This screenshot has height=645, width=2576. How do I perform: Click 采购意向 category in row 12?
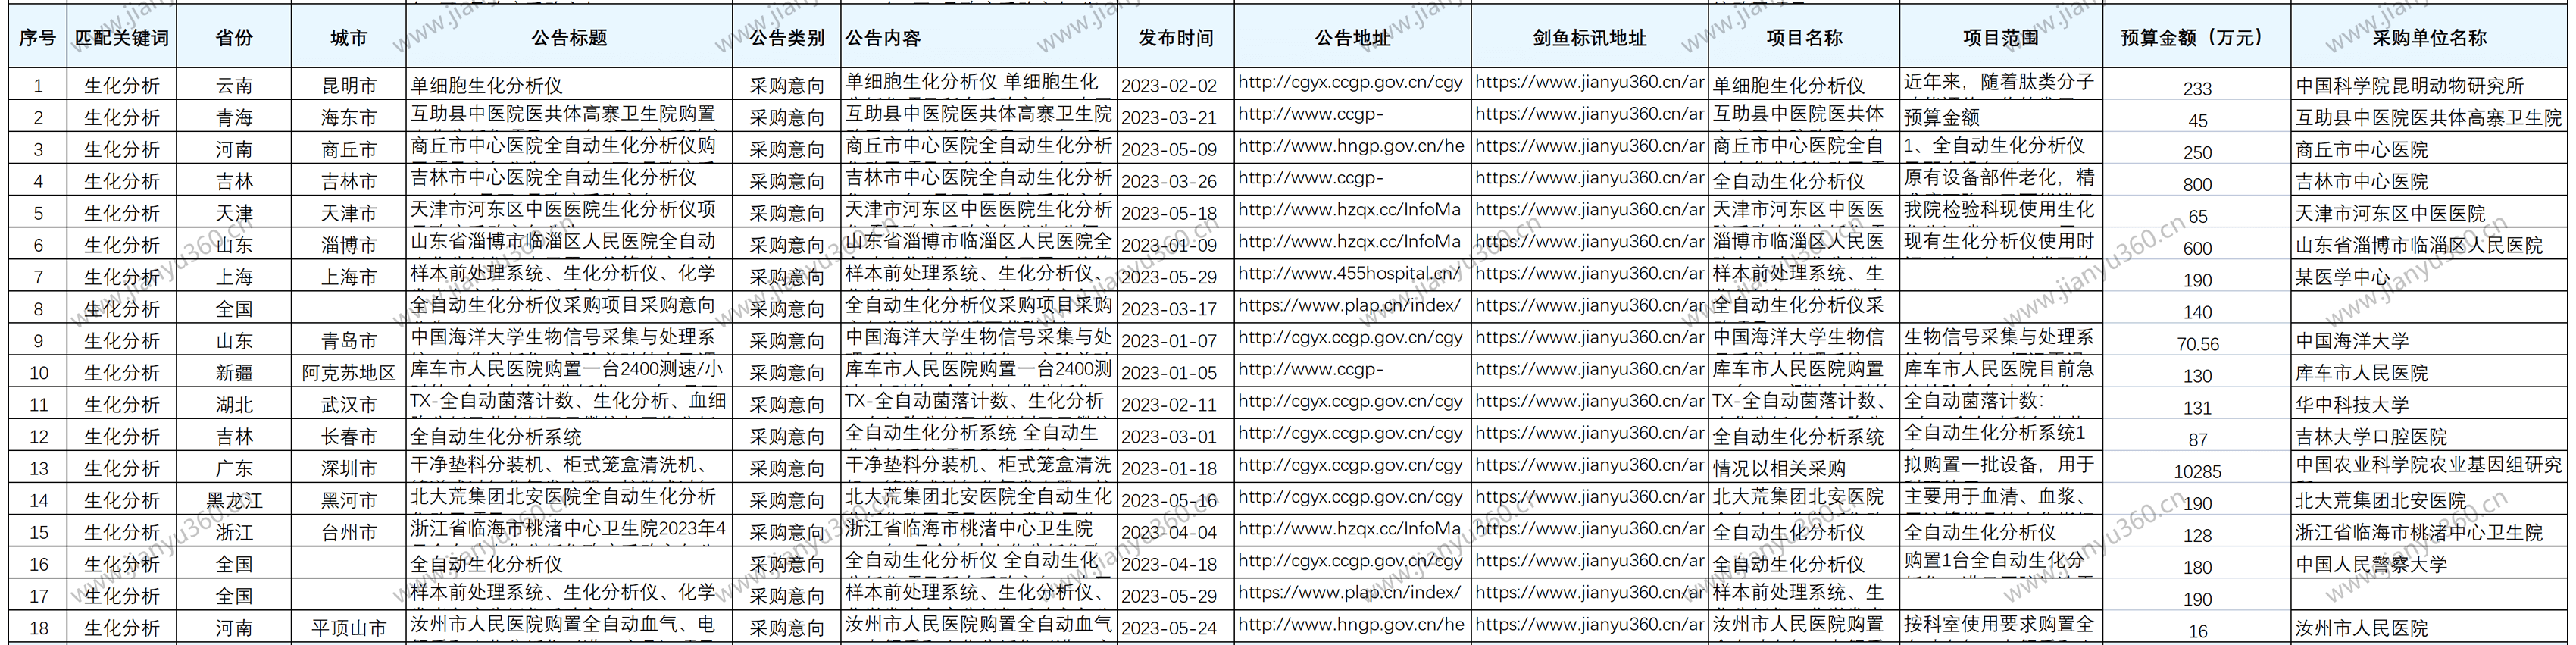[x=787, y=437]
